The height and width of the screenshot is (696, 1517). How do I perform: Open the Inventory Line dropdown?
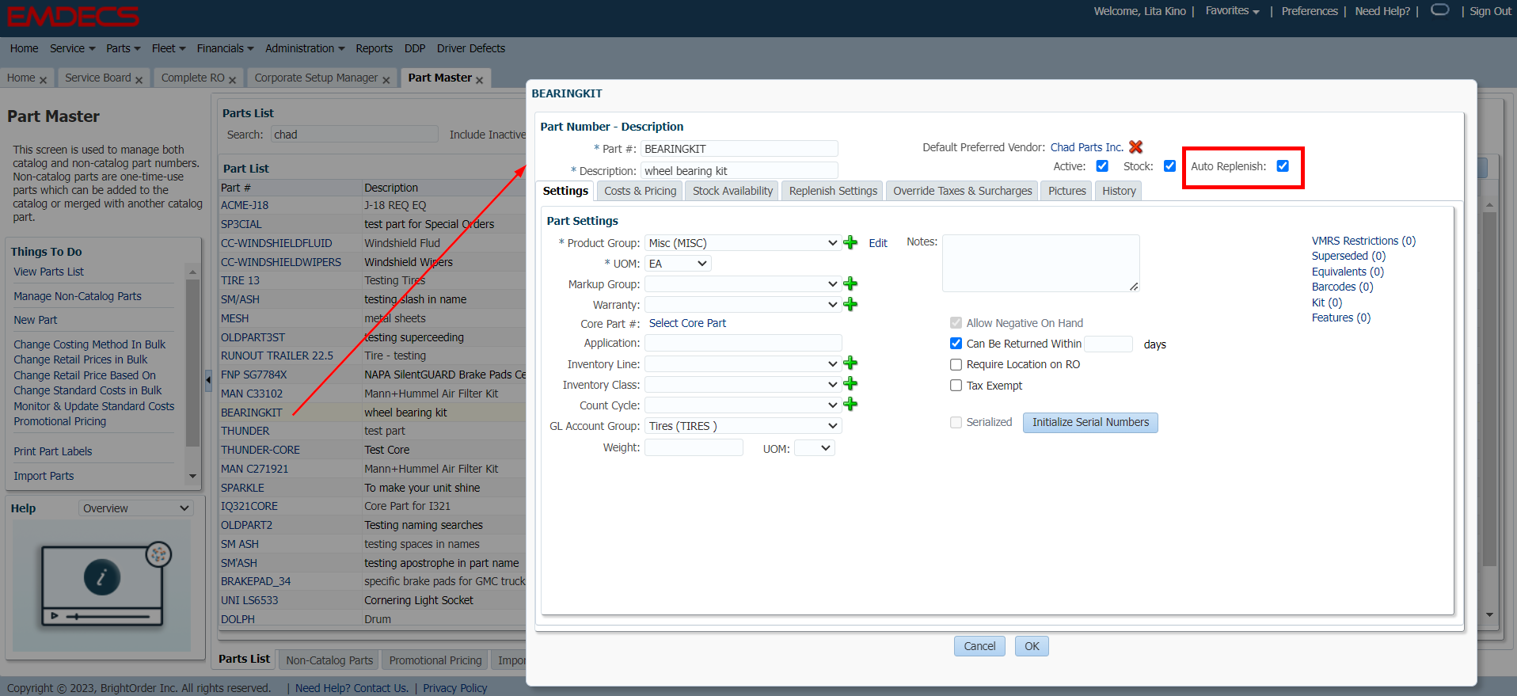[743, 363]
